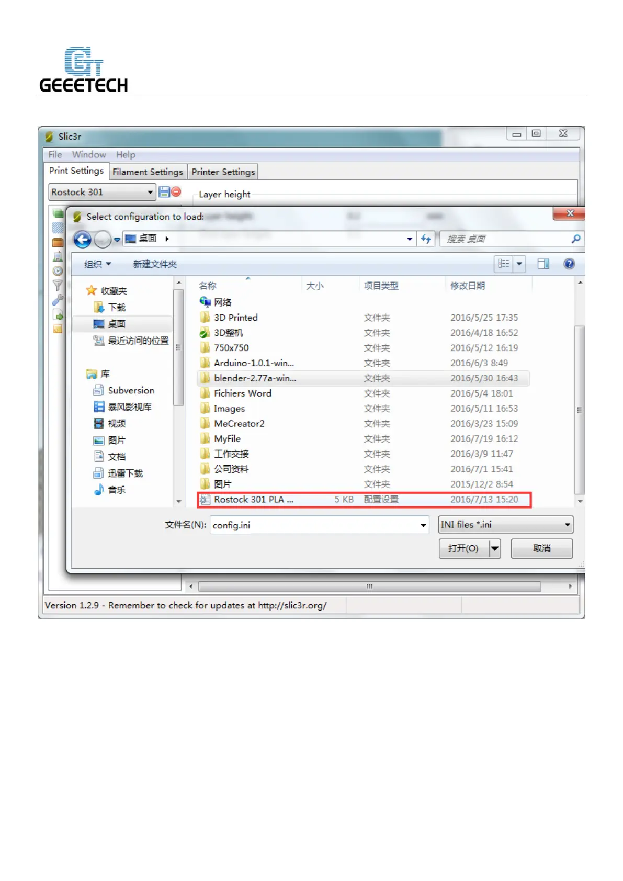This screenshot has height=881, width=623.
Task: Switch to Print Settings tab
Action: 76,171
